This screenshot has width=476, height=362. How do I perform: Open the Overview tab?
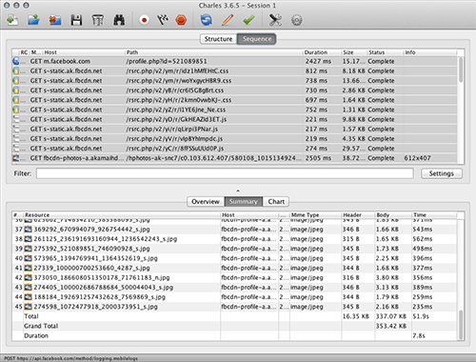pos(206,202)
